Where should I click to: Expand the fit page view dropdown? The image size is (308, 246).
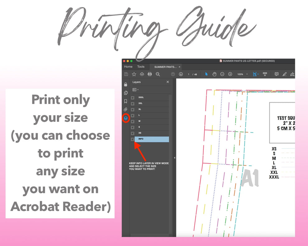(258, 74)
